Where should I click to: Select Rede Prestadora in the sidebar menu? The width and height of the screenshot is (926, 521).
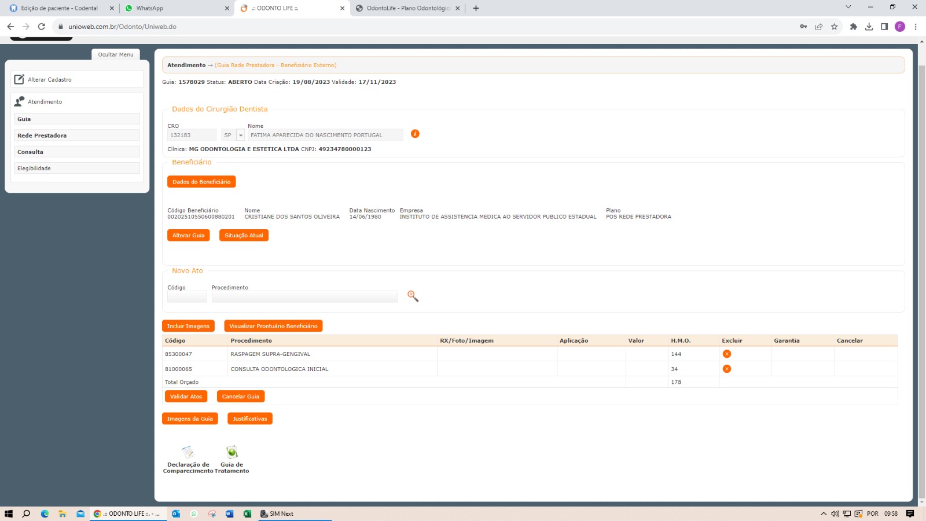coord(78,135)
